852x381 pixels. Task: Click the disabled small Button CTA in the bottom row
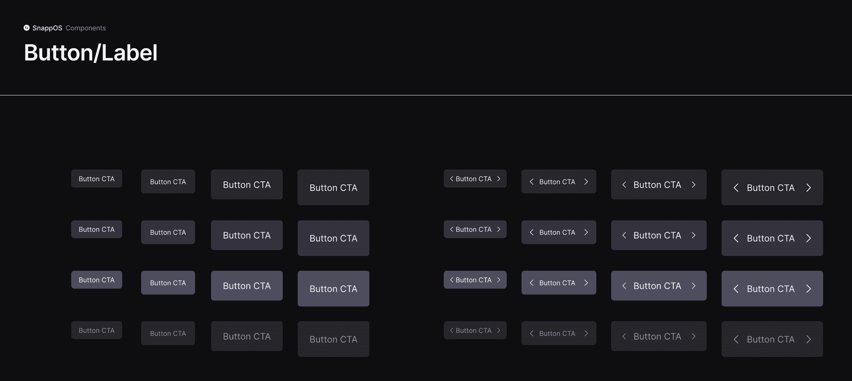pyautogui.click(x=96, y=330)
